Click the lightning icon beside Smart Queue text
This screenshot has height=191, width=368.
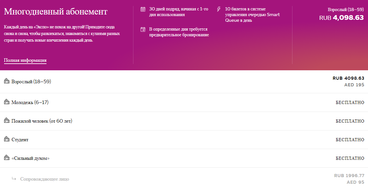click(x=219, y=9)
